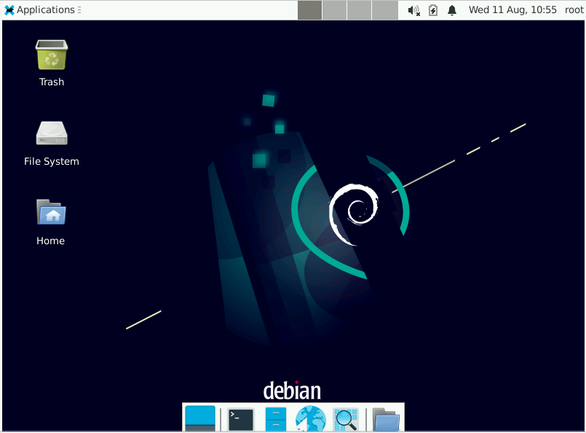
Task: Click Show Desktop in the dock
Action: (x=200, y=418)
